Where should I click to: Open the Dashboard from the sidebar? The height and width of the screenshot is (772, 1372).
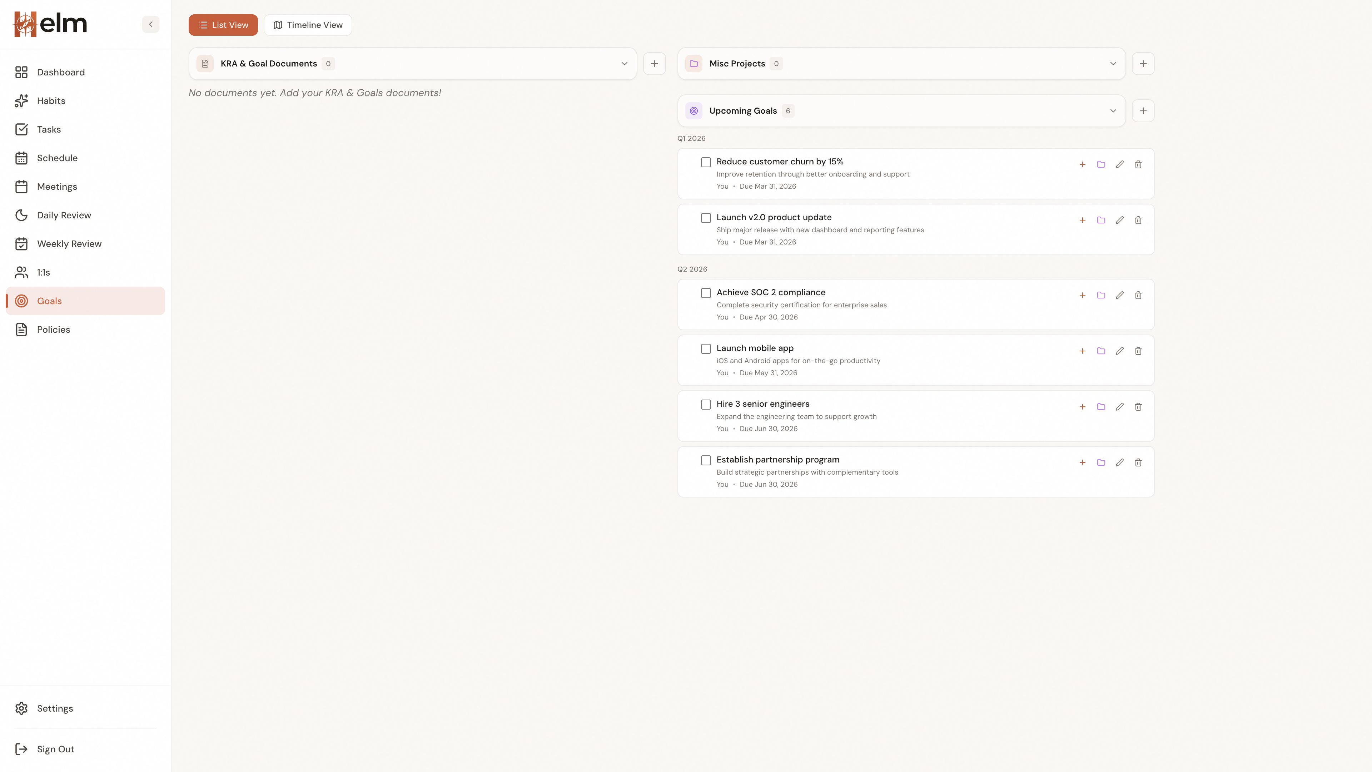(x=60, y=72)
